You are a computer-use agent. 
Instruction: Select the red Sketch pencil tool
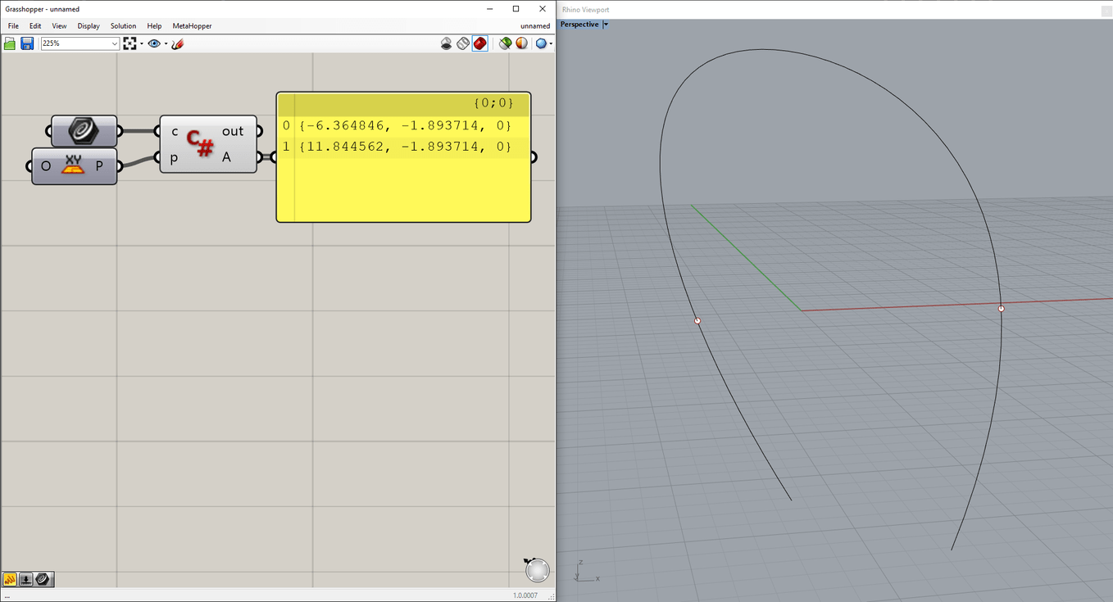pos(177,43)
